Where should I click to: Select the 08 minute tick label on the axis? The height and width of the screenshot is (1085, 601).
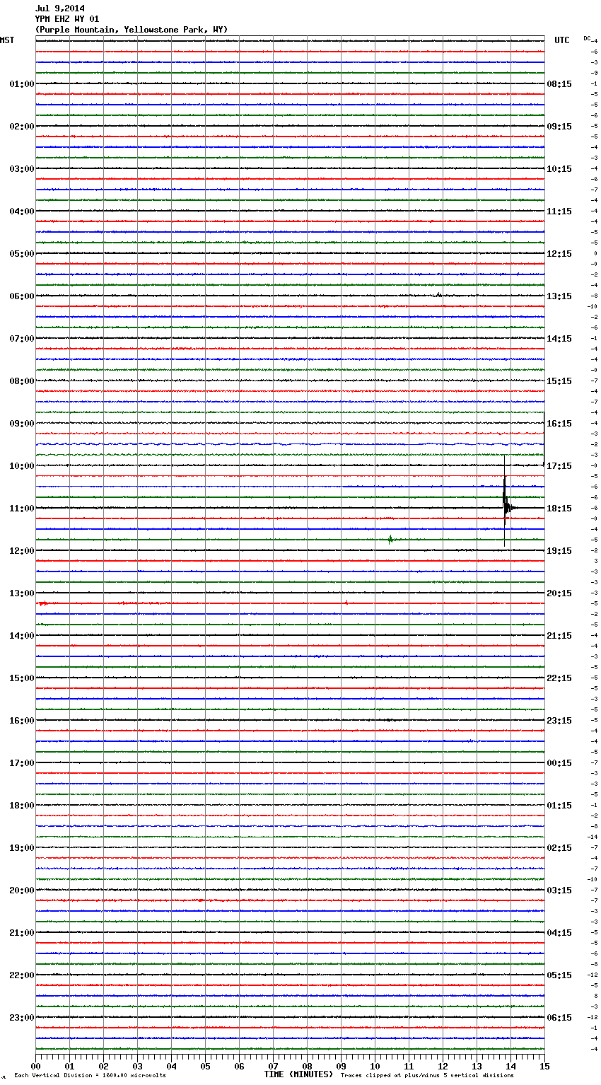point(307,1066)
